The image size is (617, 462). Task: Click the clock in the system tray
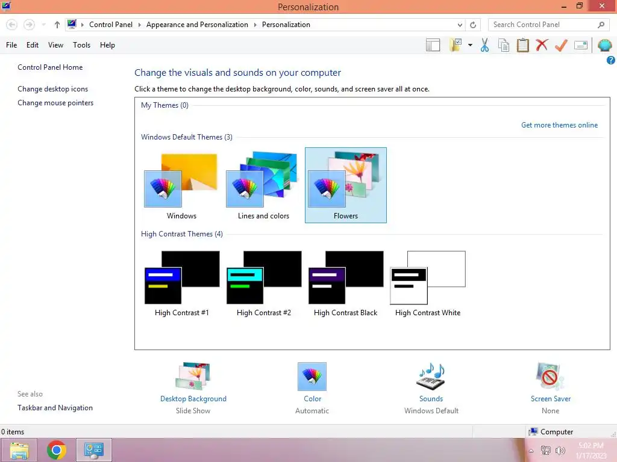click(x=590, y=450)
